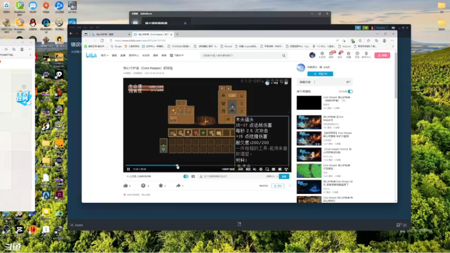Open browser favorites star icon in toolbar

click(x=368, y=40)
